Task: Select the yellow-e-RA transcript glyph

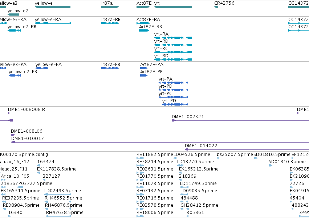Action: tap(53, 23)
